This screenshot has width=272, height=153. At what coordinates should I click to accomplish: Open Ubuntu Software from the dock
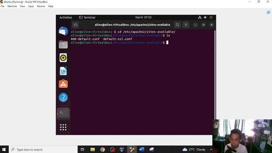(x=63, y=84)
